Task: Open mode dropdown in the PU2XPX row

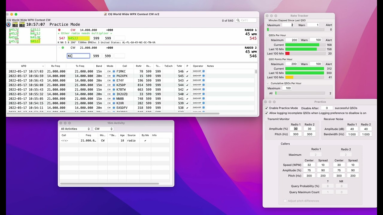Action: tap(110, 76)
